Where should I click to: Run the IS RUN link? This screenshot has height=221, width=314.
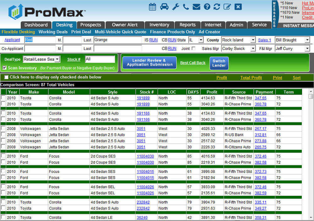154,40
